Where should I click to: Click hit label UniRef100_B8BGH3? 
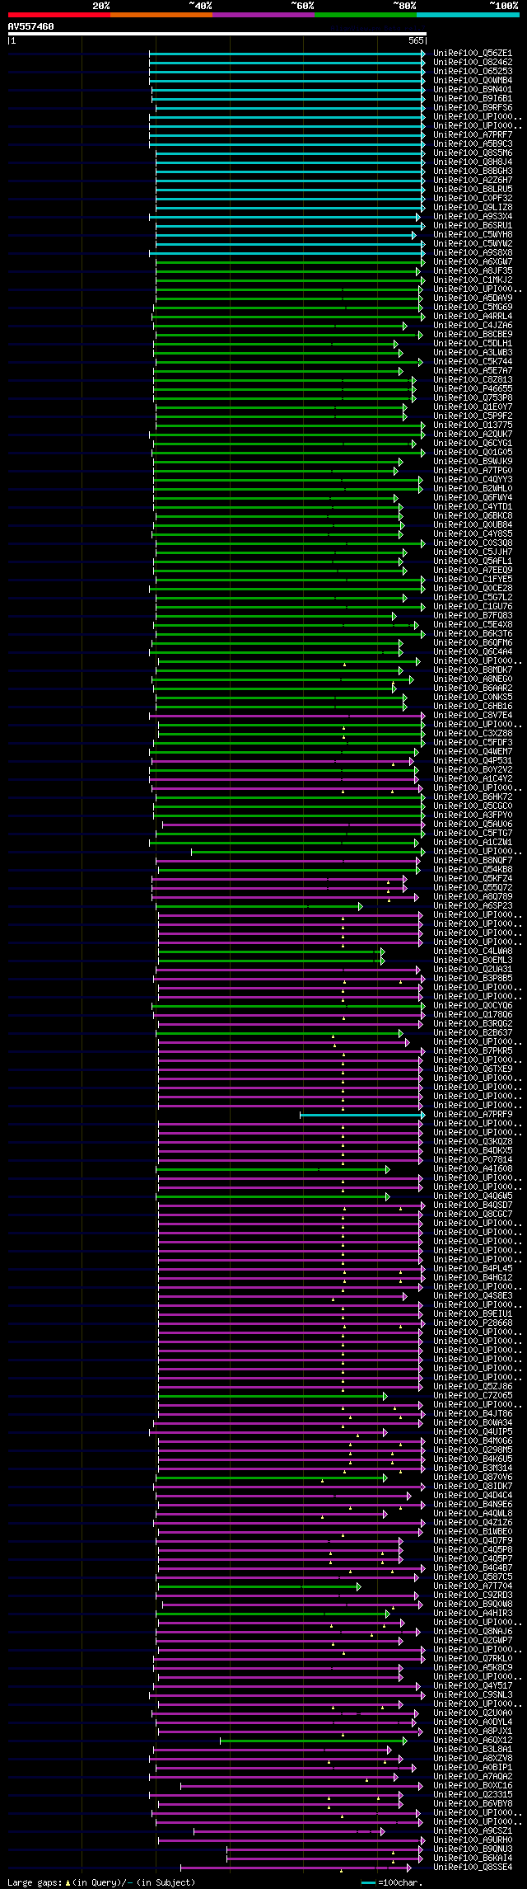coord(473,171)
